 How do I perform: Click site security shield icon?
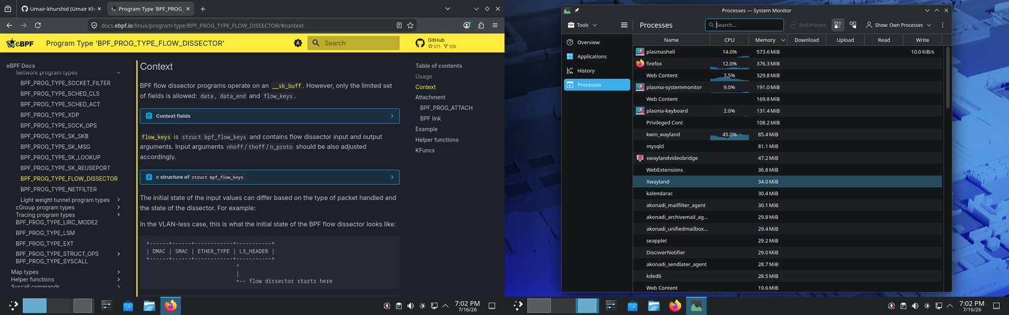(94, 26)
